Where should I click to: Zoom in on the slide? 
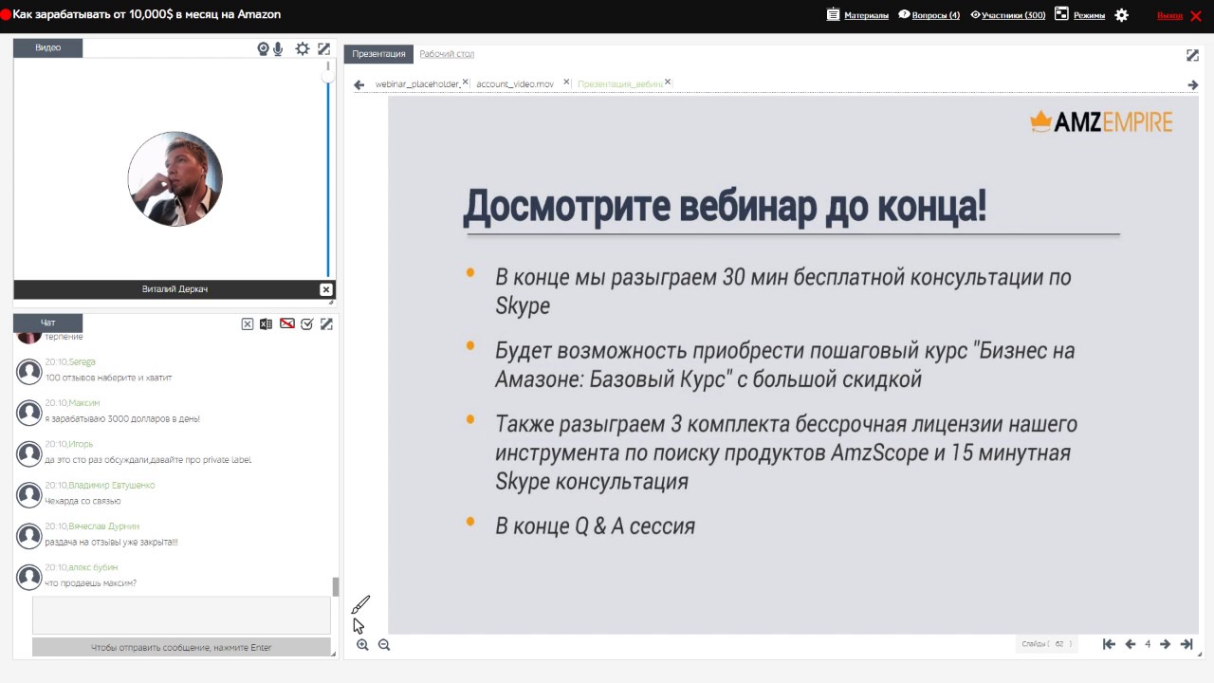pyautogui.click(x=362, y=645)
